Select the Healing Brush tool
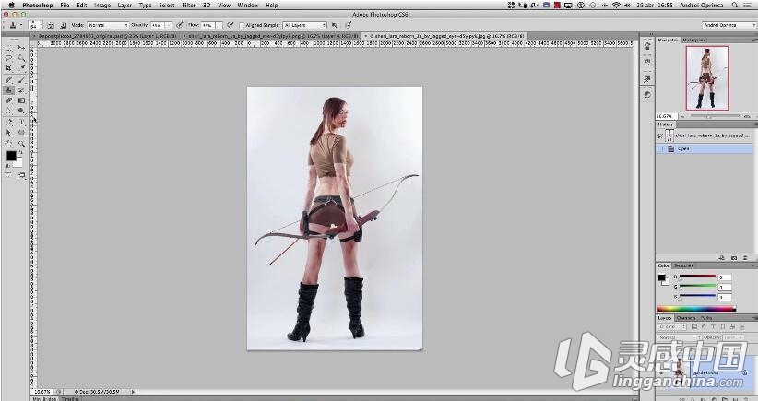 coord(8,79)
